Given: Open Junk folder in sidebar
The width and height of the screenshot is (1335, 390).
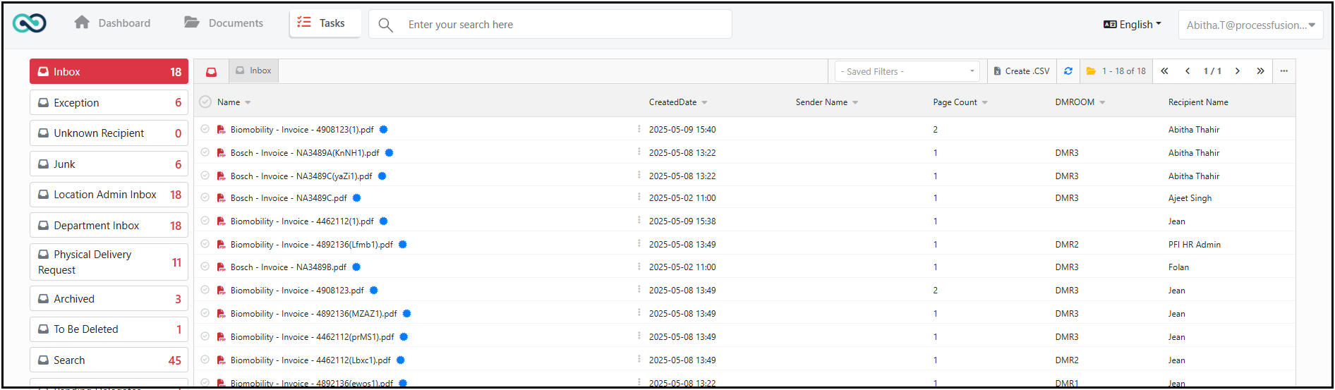Looking at the screenshot, I should click(x=109, y=164).
